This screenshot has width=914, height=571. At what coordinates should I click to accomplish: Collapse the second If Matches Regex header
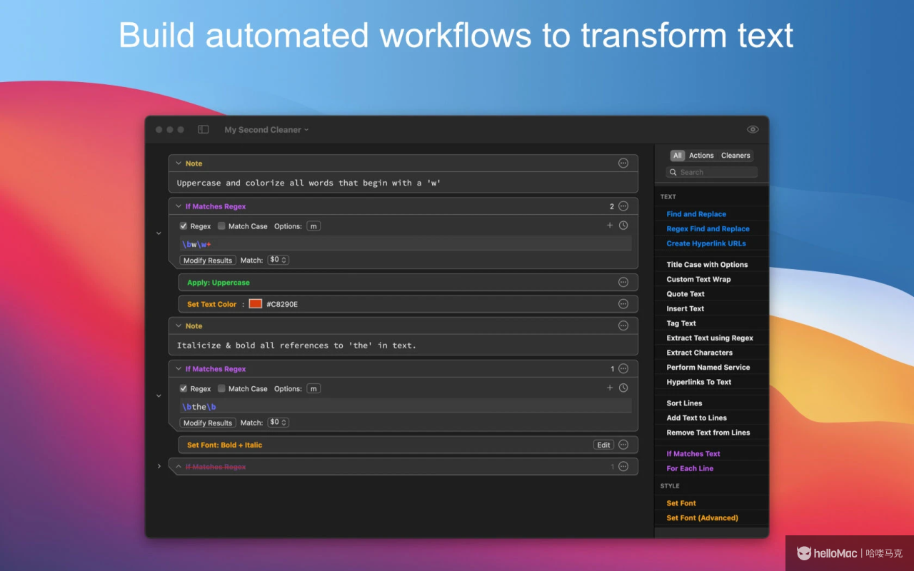tap(179, 369)
